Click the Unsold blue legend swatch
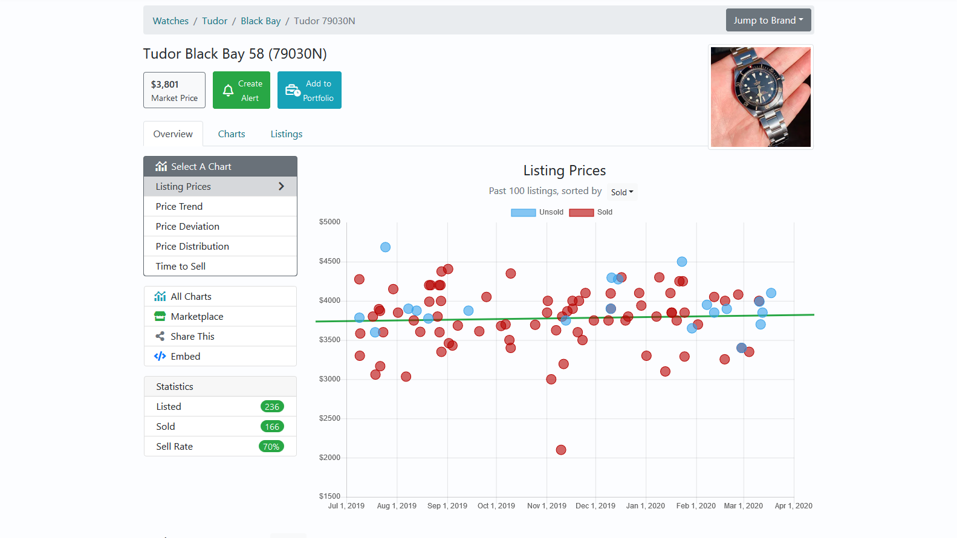Viewport: 957px width, 538px height. click(524, 213)
